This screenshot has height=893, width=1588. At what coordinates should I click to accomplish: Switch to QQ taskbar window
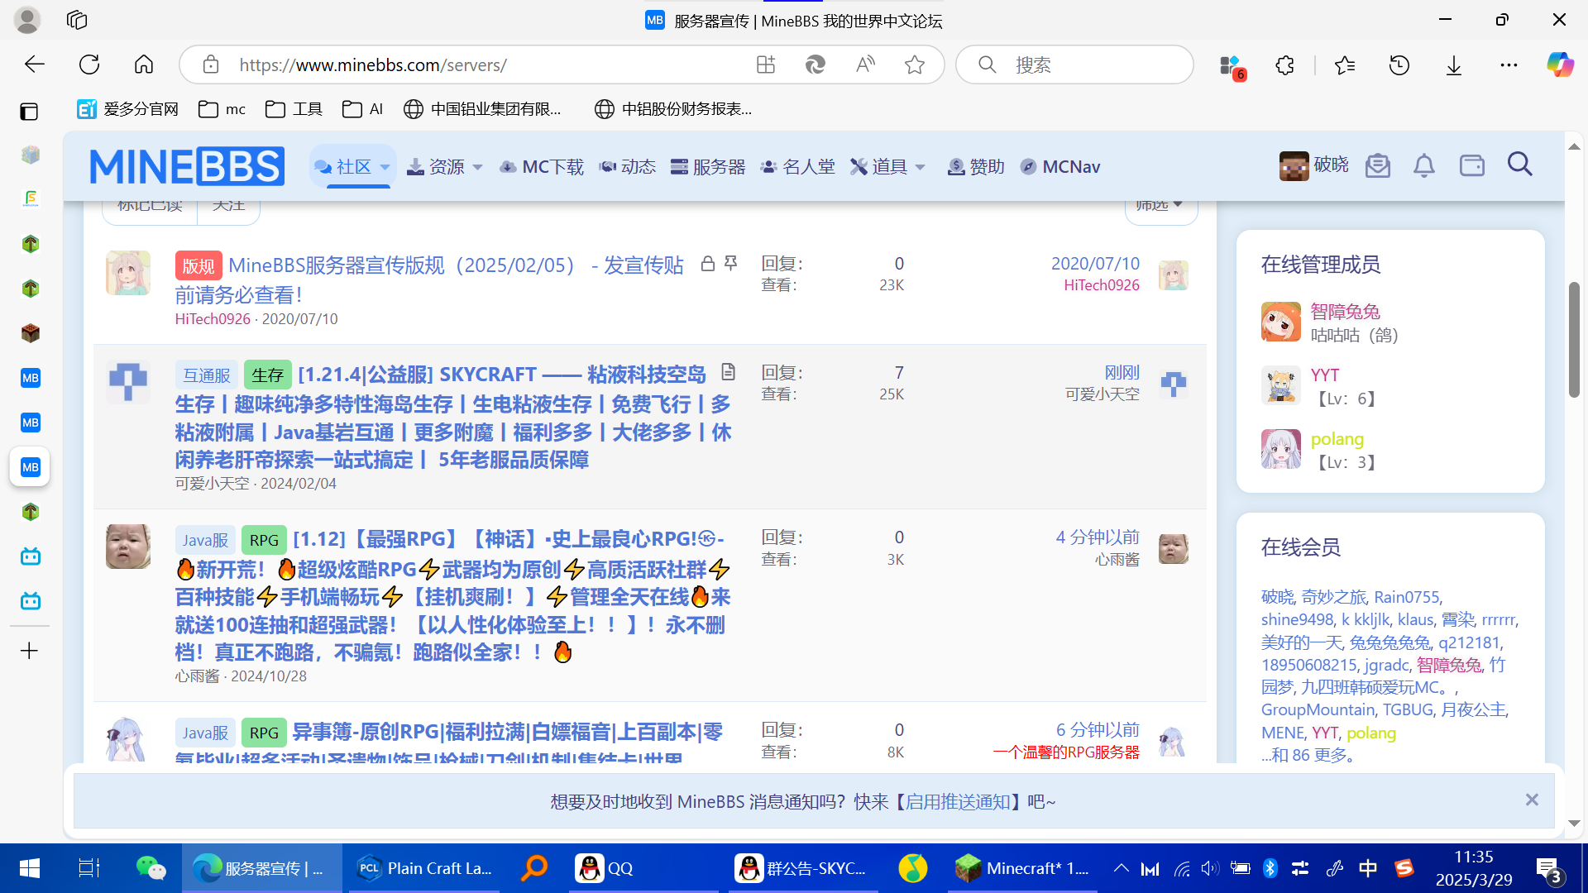tap(643, 868)
